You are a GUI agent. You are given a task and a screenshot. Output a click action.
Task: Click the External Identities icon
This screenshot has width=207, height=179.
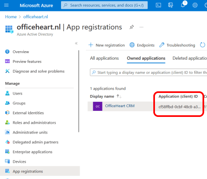(x=7, y=113)
